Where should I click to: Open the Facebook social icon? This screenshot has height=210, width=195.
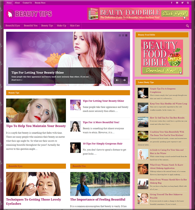pos(172,3)
